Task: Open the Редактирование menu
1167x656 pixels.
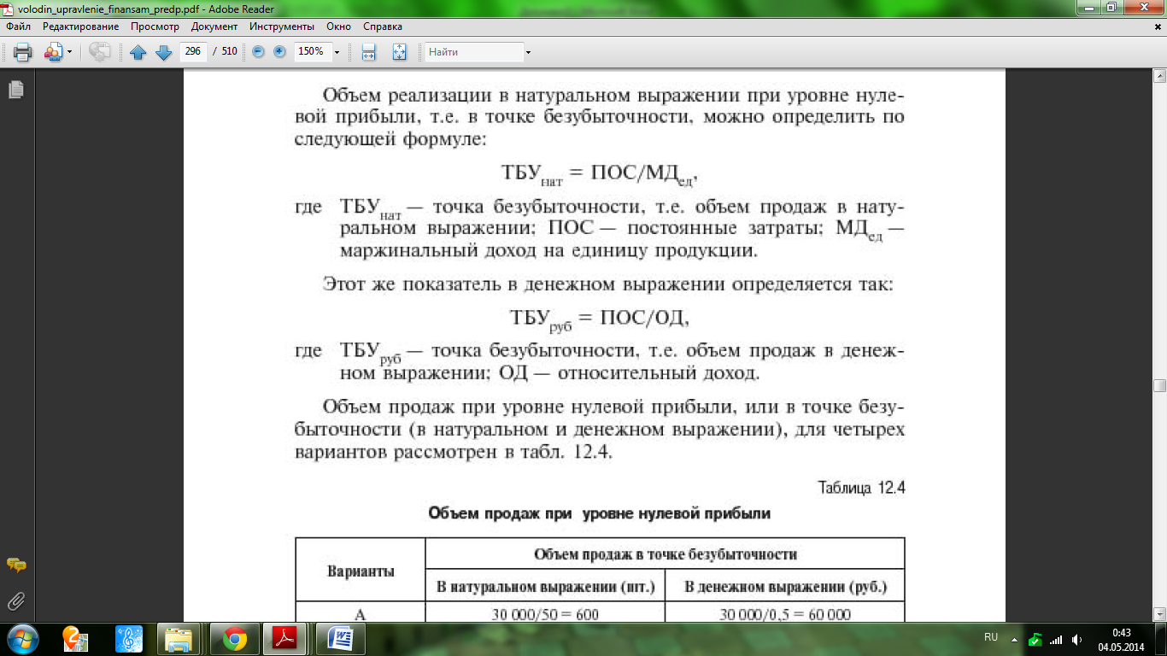Action: click(81, 26)
